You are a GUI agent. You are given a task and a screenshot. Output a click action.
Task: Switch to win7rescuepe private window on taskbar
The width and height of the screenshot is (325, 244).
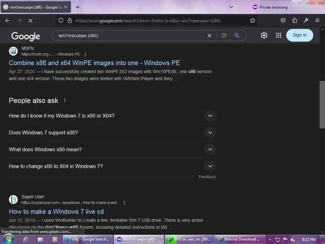click(139, 239)
